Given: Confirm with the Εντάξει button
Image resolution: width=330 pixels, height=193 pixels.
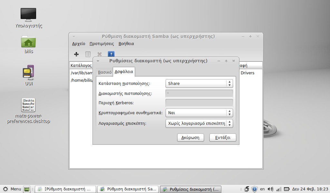Looking at the screenshot, I should 223,138.
